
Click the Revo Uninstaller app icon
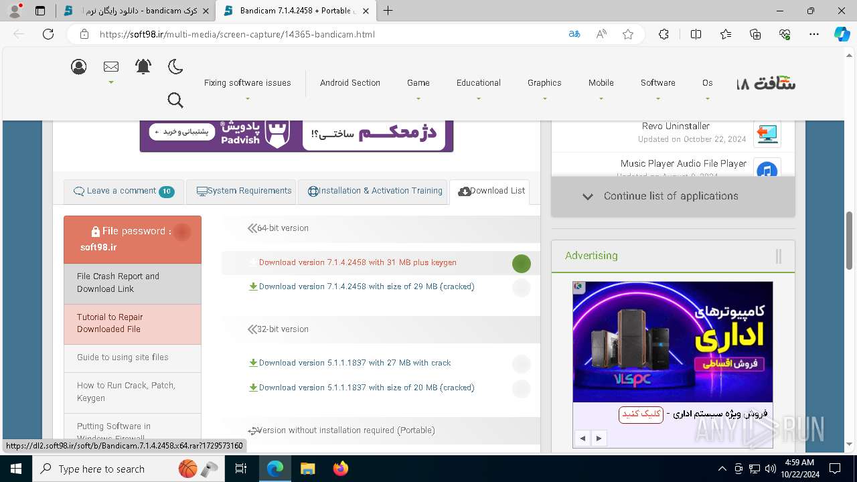pyautogui.click(x=767, y=133)
